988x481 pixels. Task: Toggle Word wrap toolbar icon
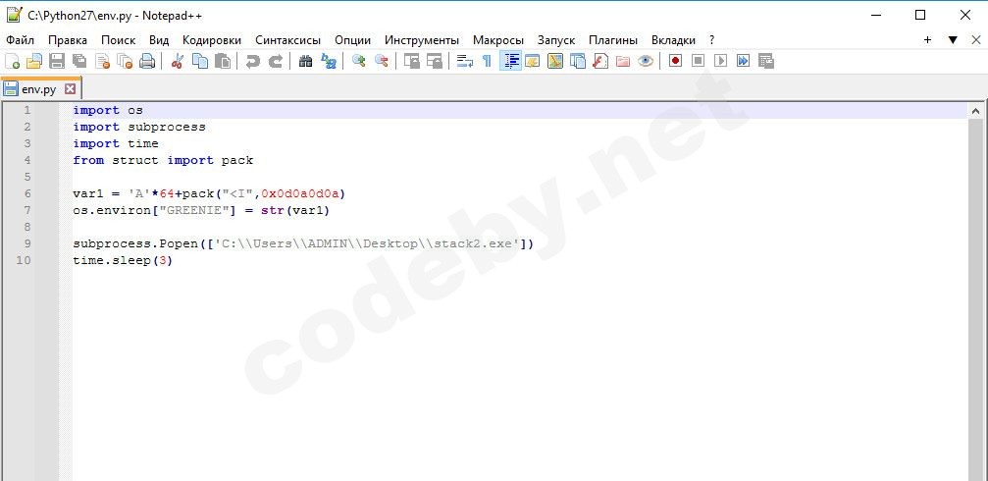pos(464,61)
